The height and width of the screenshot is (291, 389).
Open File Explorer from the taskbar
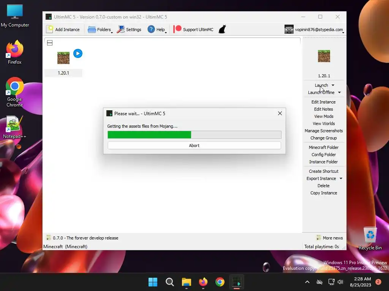click(x=186, y=282)
